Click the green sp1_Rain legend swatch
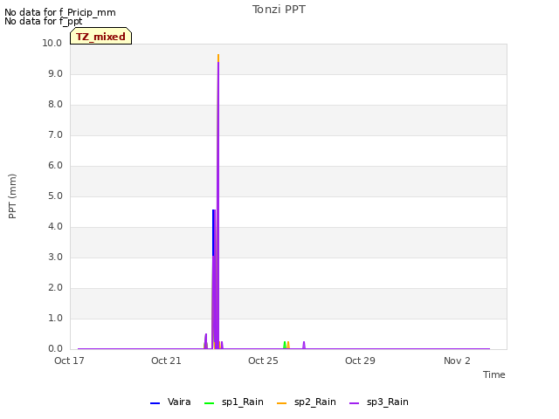Viewport: 559px width, 419px height. click(x=210, y=403)
